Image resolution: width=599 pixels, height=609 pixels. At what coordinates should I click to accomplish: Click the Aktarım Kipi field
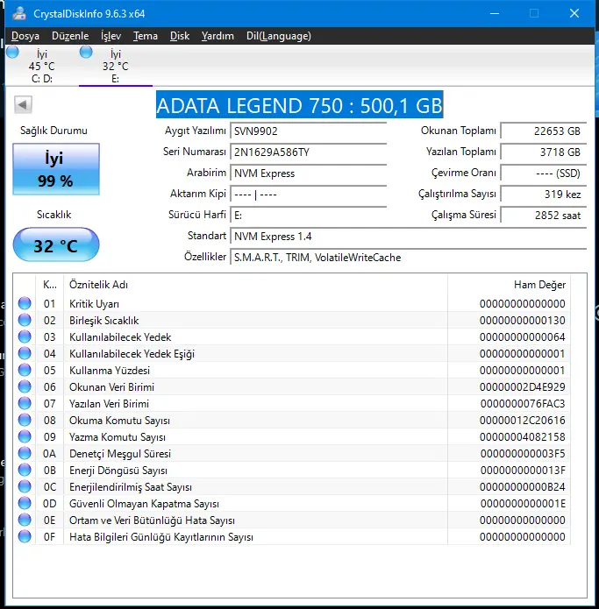click(308, 194)
